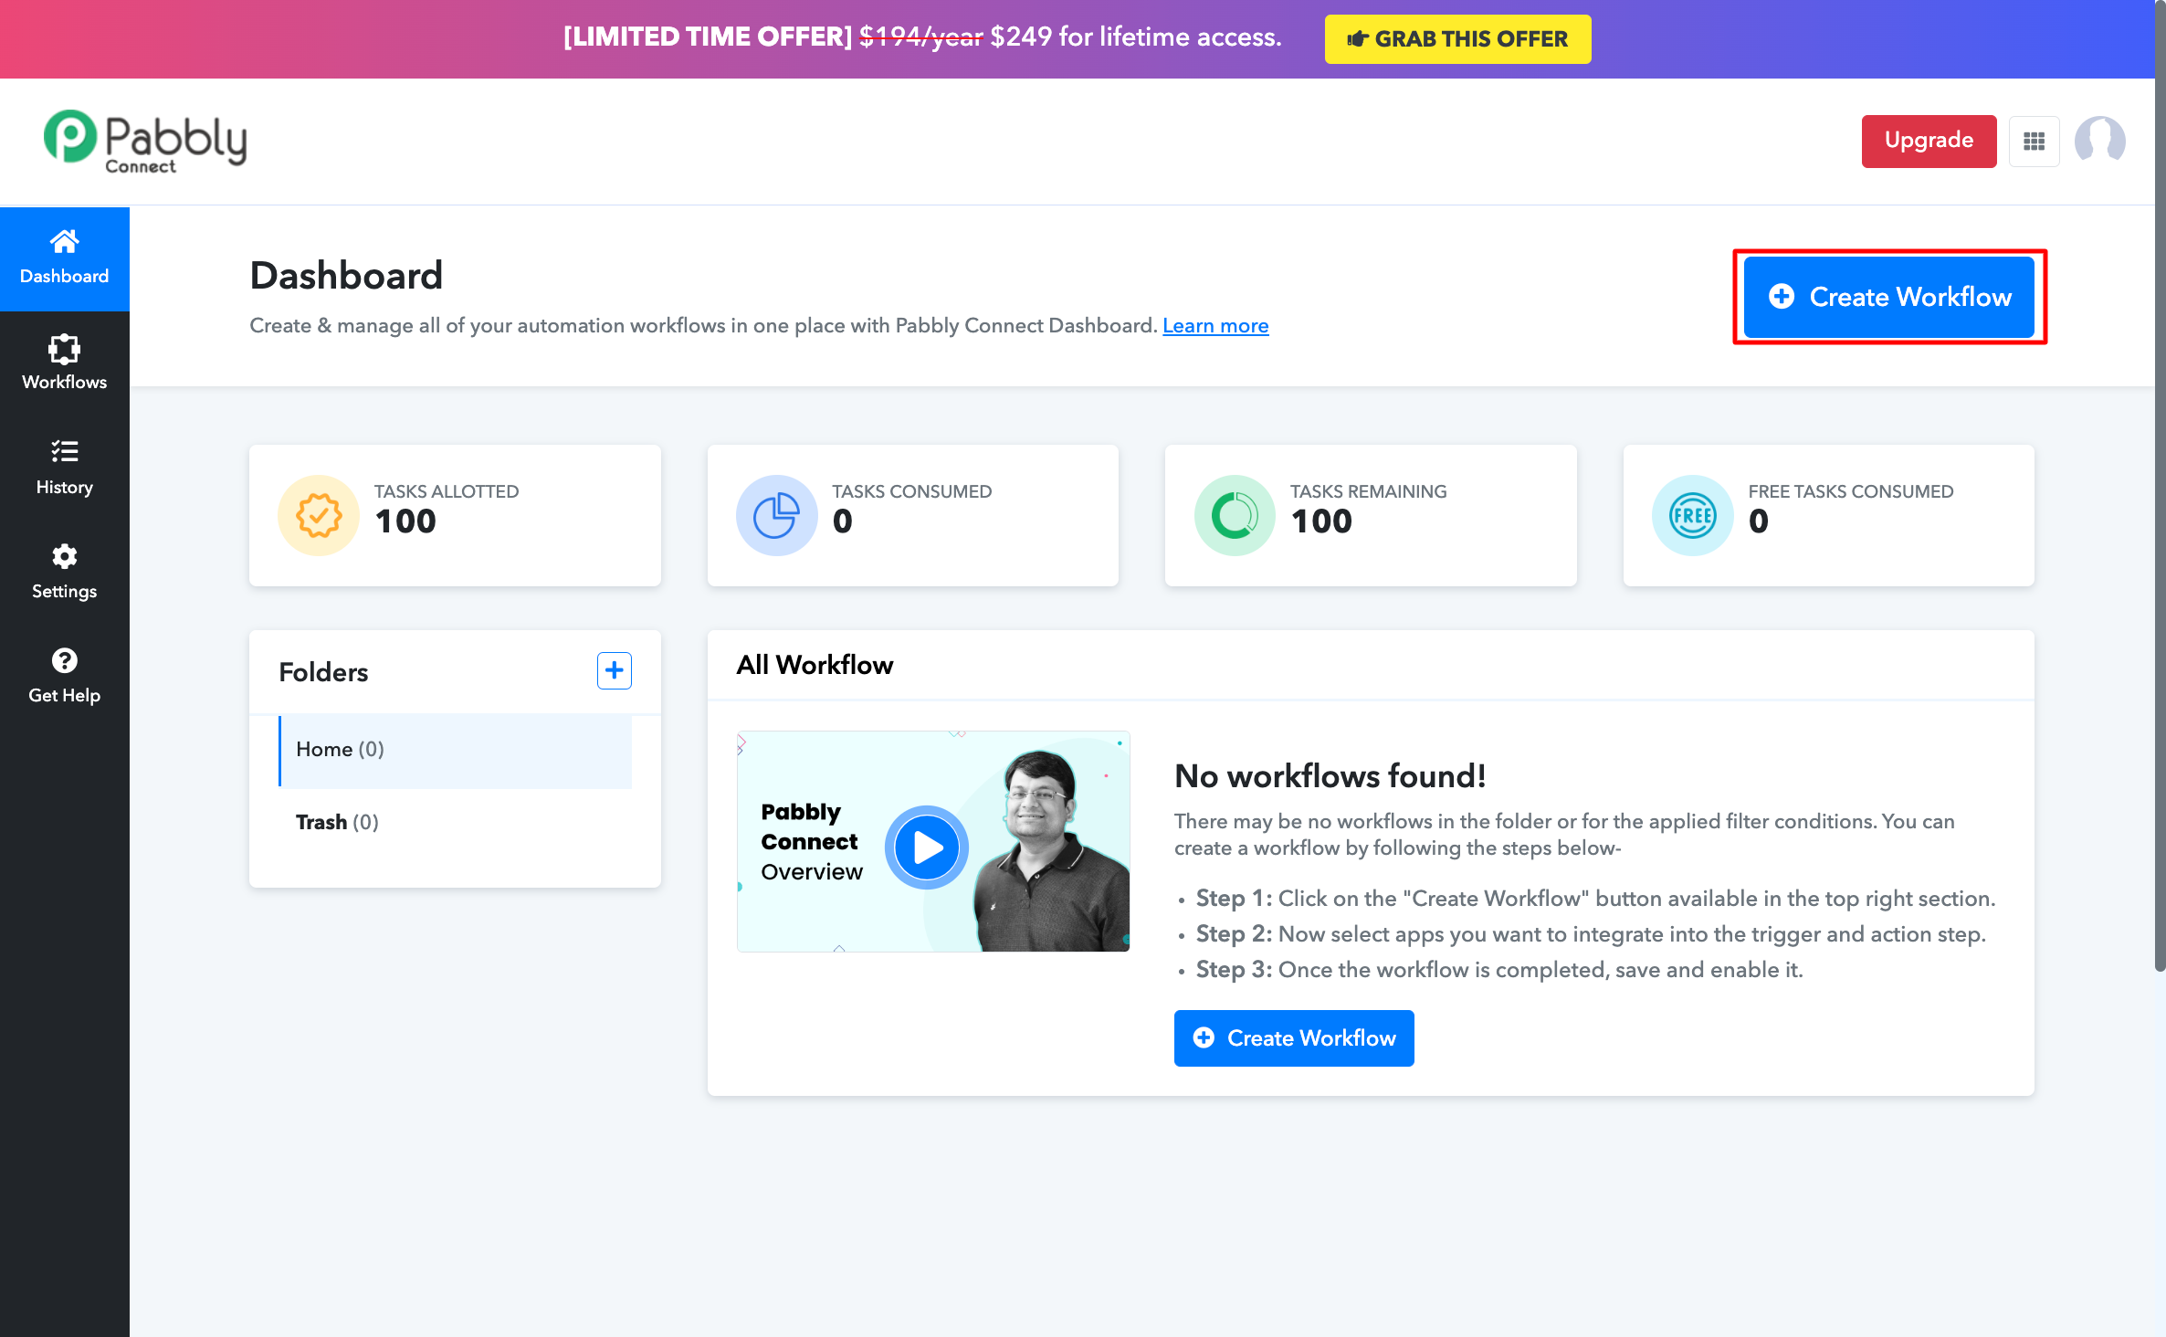Open the user profile avatar
The image size is (2166, 1337).
tap(2099, 142)
